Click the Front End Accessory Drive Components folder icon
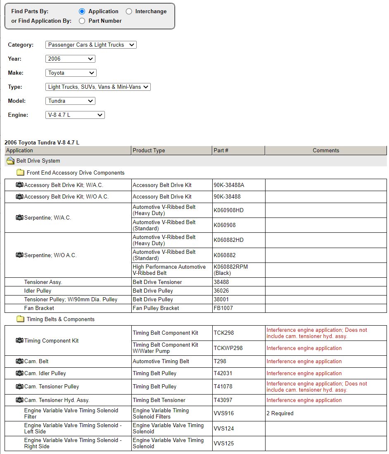 (x=20, y=173)
